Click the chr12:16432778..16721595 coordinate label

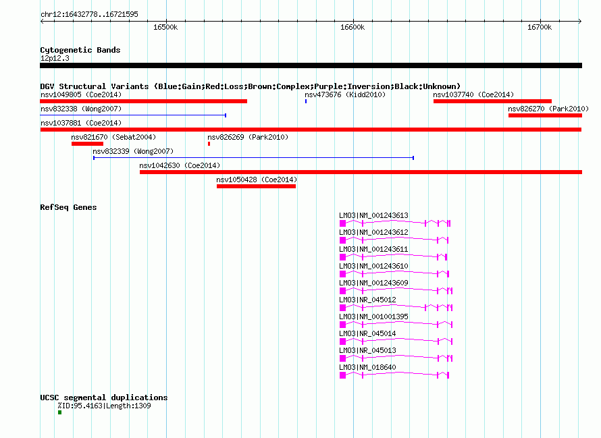[x=89, y=14]
